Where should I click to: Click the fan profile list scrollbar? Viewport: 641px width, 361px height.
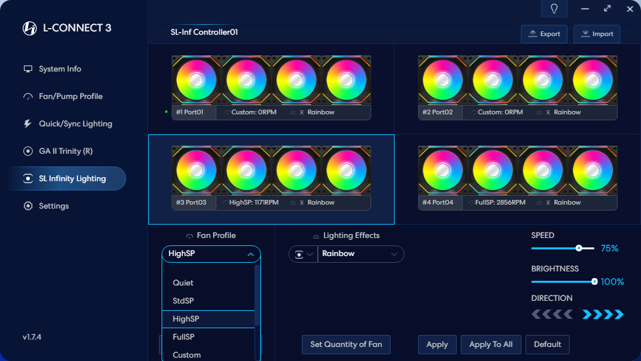257,295
